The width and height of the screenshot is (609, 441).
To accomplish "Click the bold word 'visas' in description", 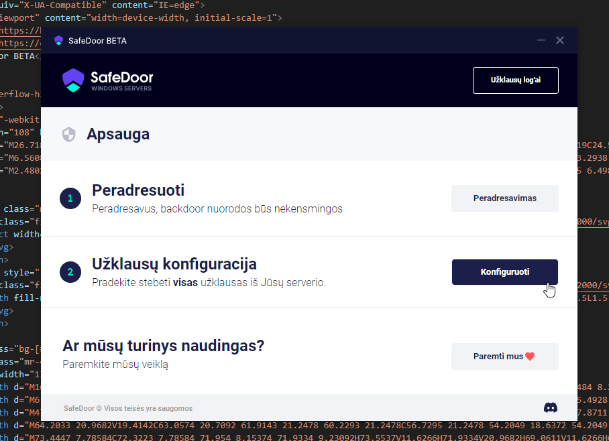I will 186,283.
